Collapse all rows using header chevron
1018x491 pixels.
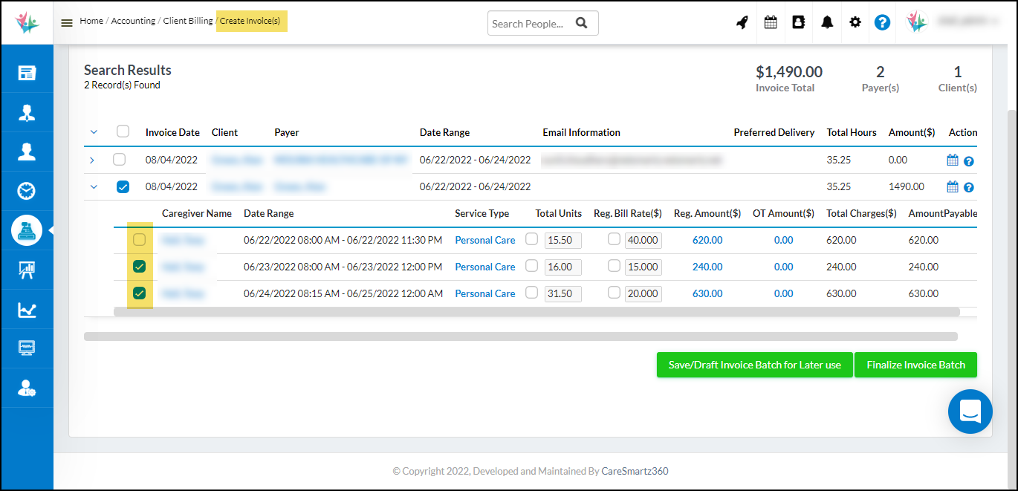pyautogui.click(x=94, y=132)
